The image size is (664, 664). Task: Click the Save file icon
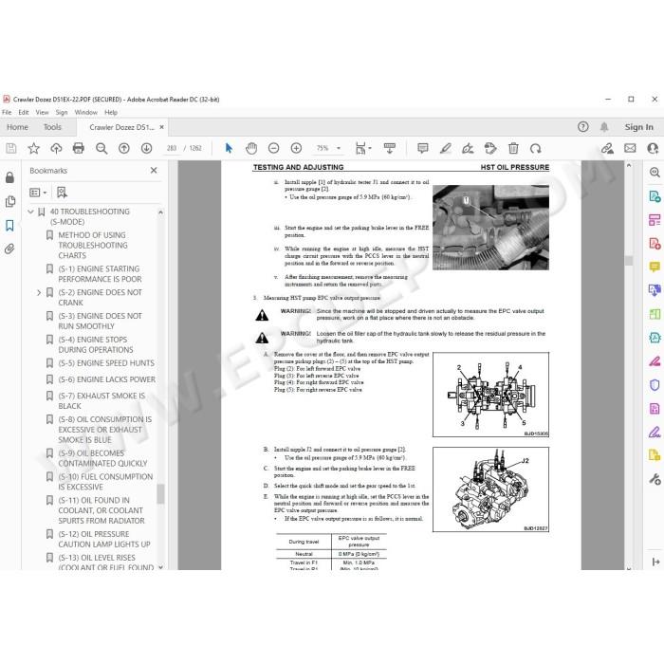point(11,148)
